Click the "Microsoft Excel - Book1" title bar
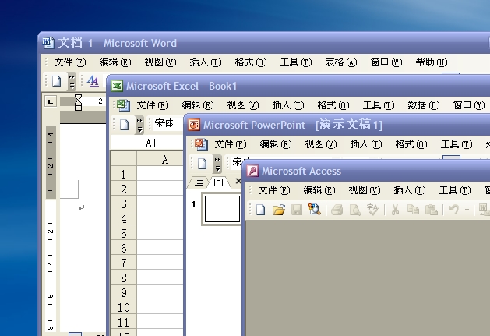The height and width of the screenshot is (336, 490). (182, 86)
